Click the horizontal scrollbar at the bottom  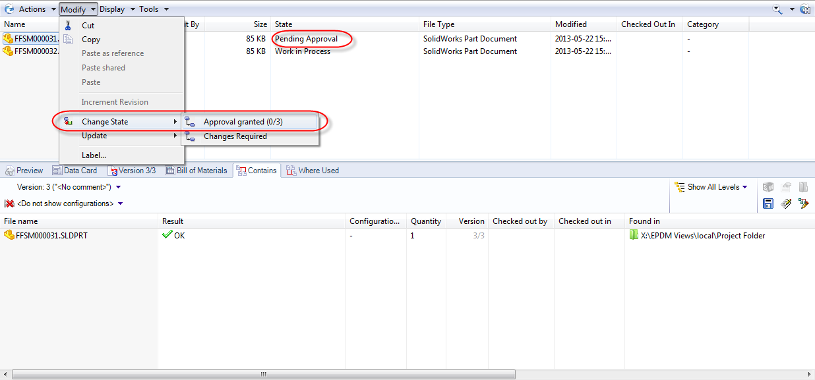click(264, 374)
